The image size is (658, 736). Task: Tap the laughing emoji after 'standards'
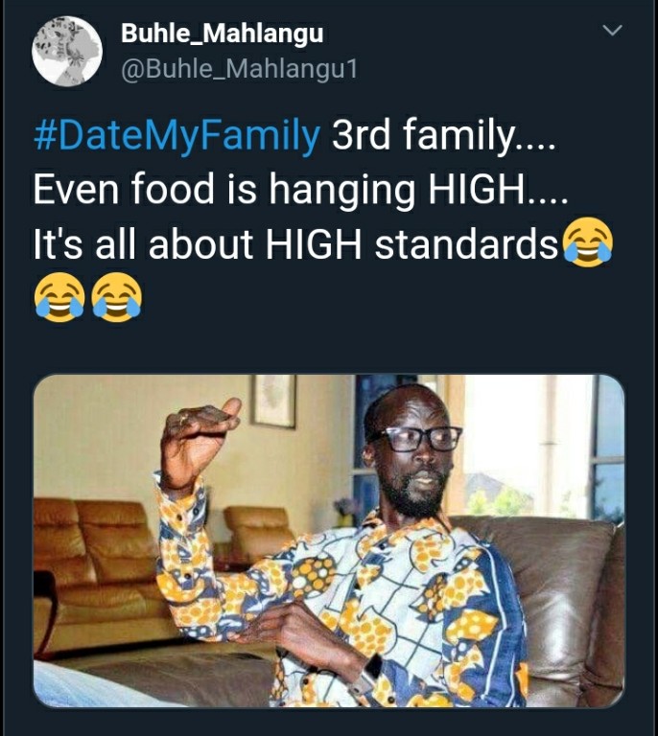point(588,242)
